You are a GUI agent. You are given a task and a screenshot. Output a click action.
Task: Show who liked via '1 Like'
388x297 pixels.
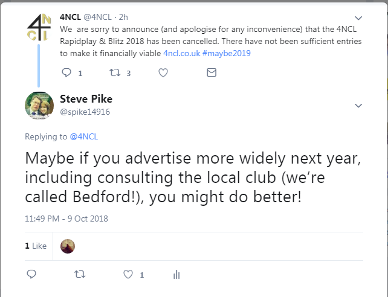pos(36,246)
